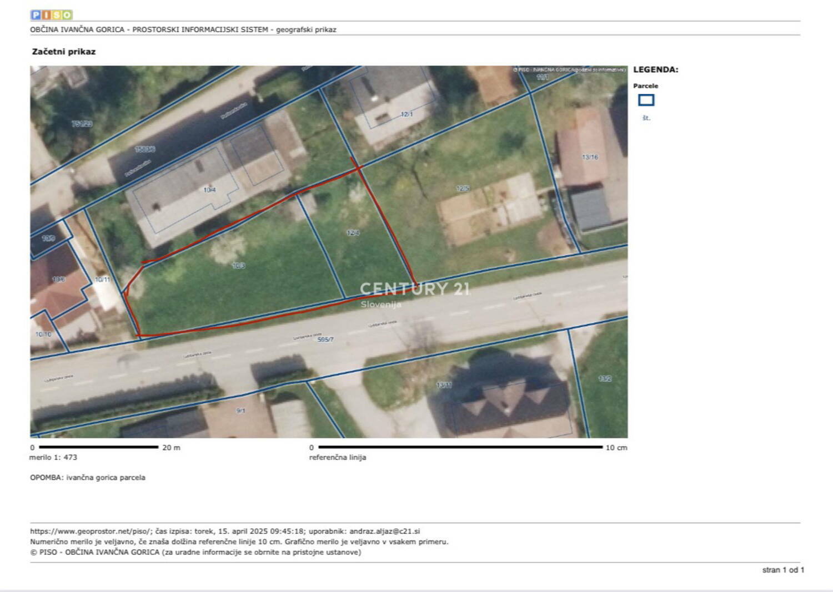Screen dimensions: 833x592
Task: Click the map copyright caption inside the map
Action: [569, 70]
